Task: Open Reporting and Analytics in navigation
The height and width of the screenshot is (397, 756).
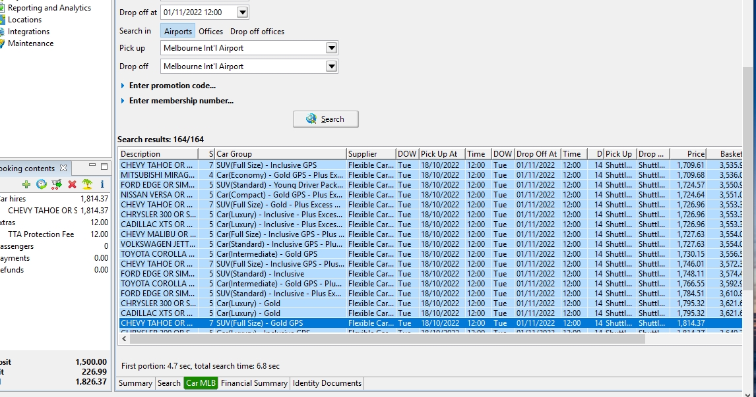Action: pyautogui.click(x=49, y=8)
